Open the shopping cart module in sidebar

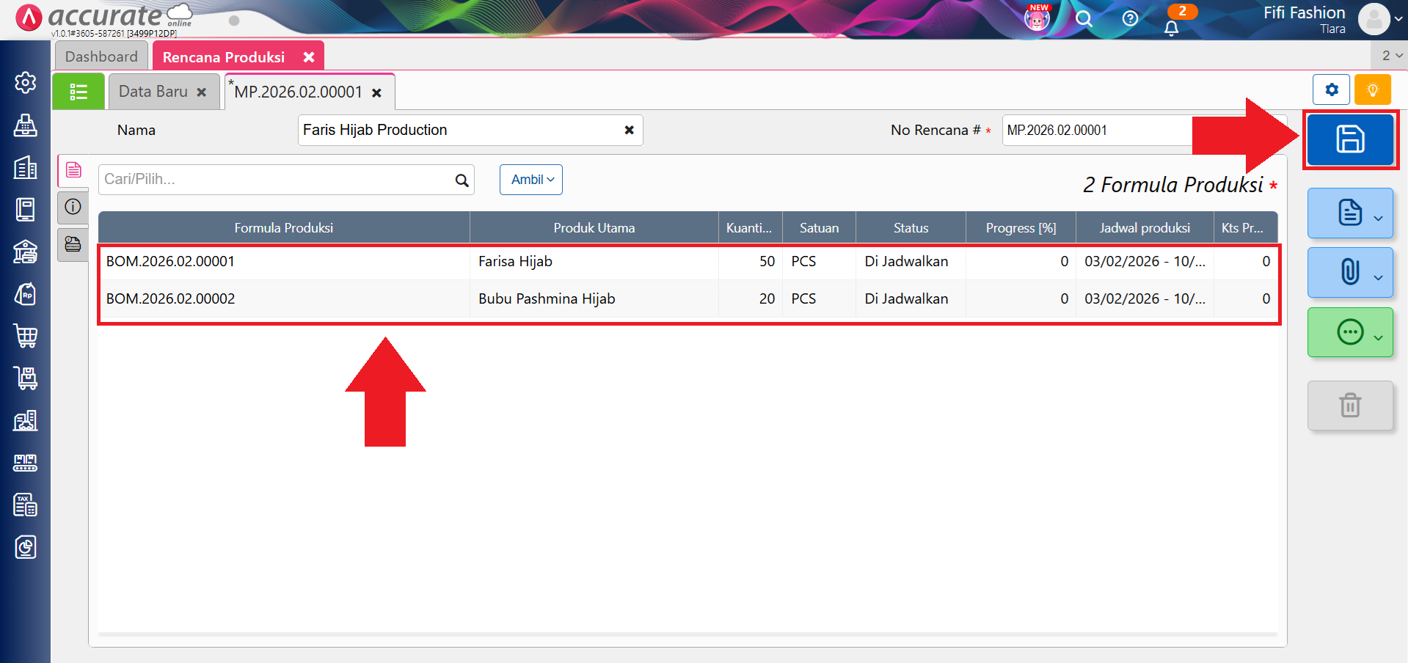point(26,336)
